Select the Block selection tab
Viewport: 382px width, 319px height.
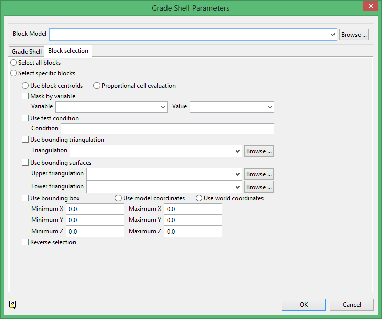click(x=68, y=51)
